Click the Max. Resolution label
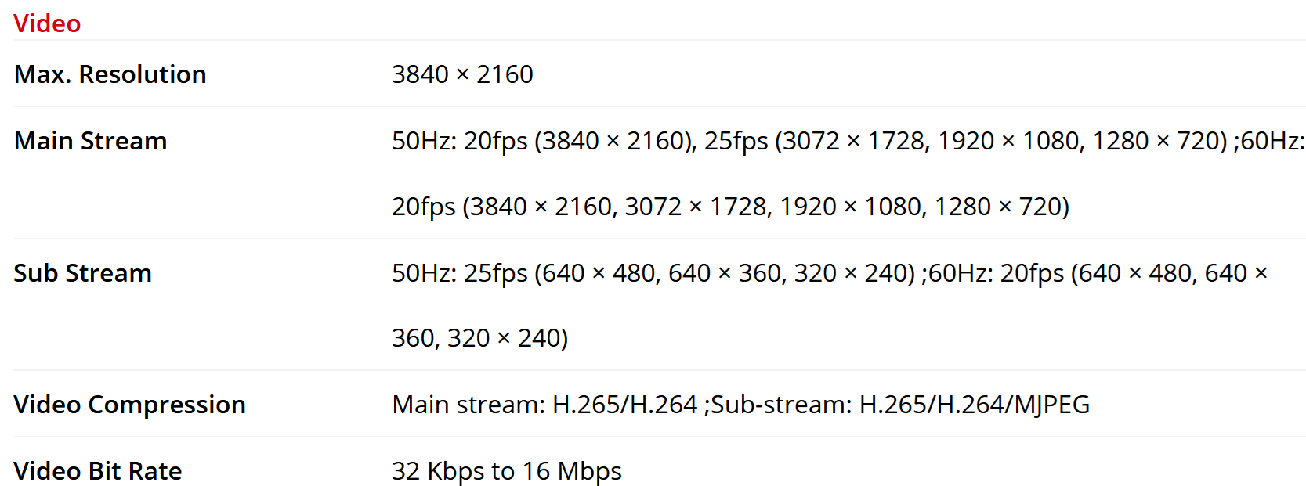This screenshot has height=486, width=1306. point(110,74)
